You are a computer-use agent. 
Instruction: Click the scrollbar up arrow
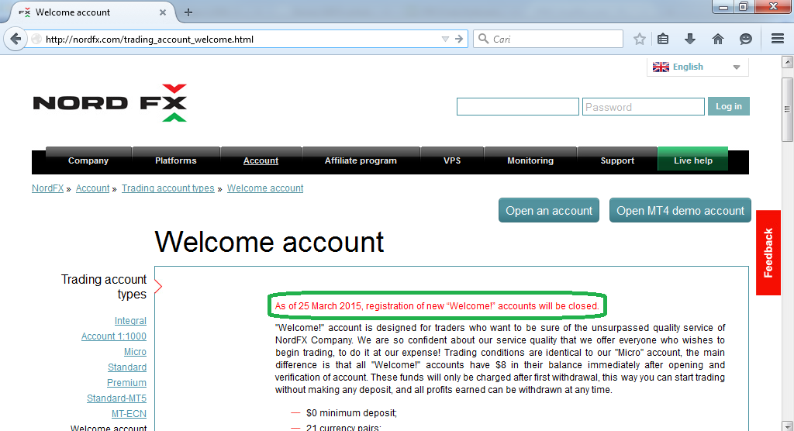coord(787,62)
